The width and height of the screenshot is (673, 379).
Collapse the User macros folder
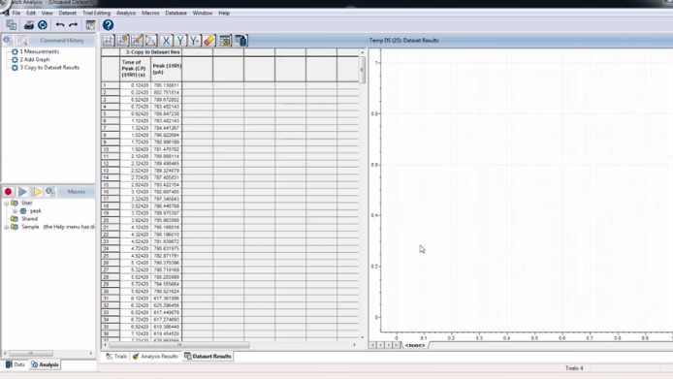[7, 203]
